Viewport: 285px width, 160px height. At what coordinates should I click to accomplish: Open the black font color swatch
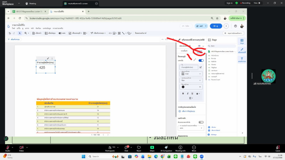click(183, 87)
